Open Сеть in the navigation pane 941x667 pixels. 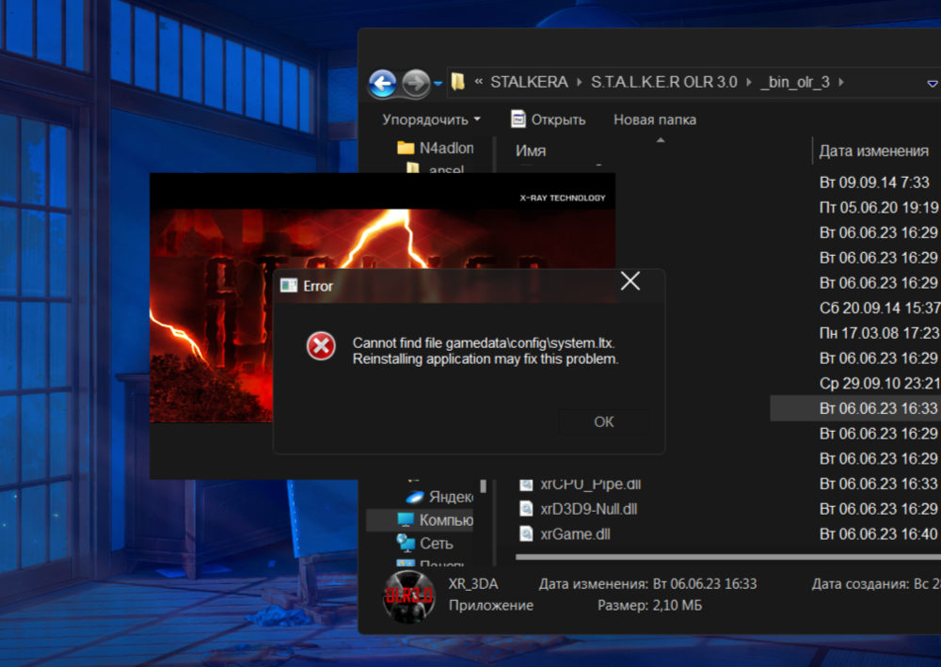(436, 543)
